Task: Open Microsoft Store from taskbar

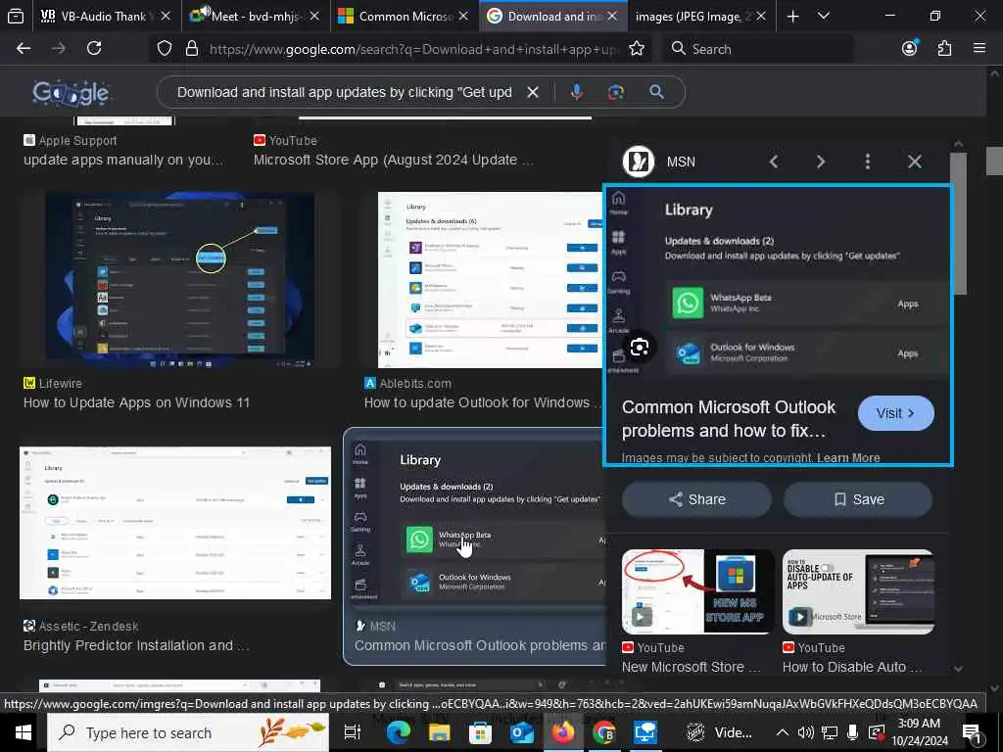Action: (x=480, y=732)
